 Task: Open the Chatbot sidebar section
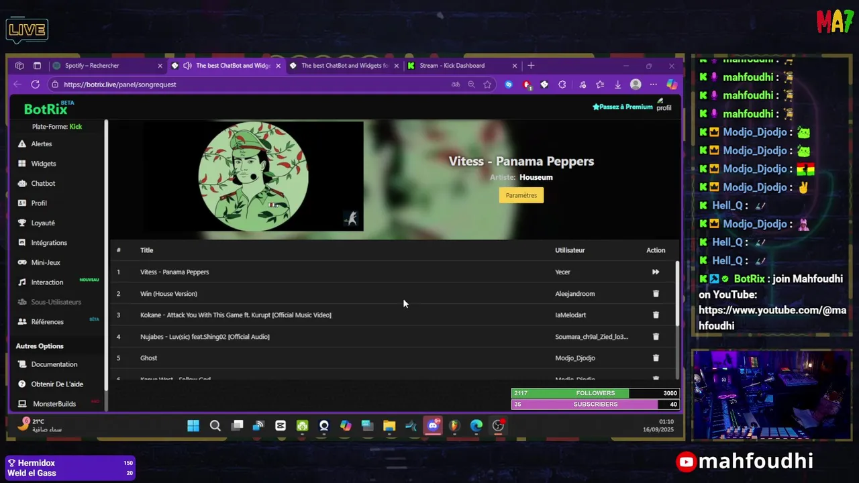coord(43,183)
